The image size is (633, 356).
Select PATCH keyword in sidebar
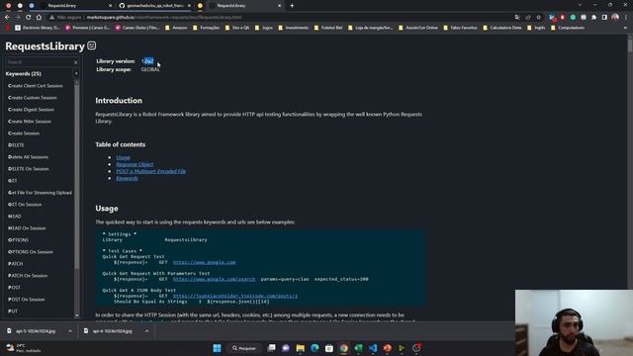[16, 264]
